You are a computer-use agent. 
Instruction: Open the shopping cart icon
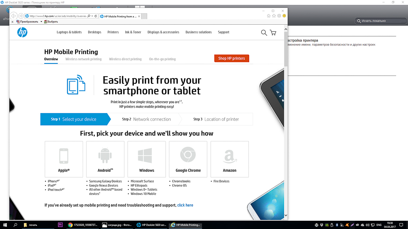tap(273, 32)
